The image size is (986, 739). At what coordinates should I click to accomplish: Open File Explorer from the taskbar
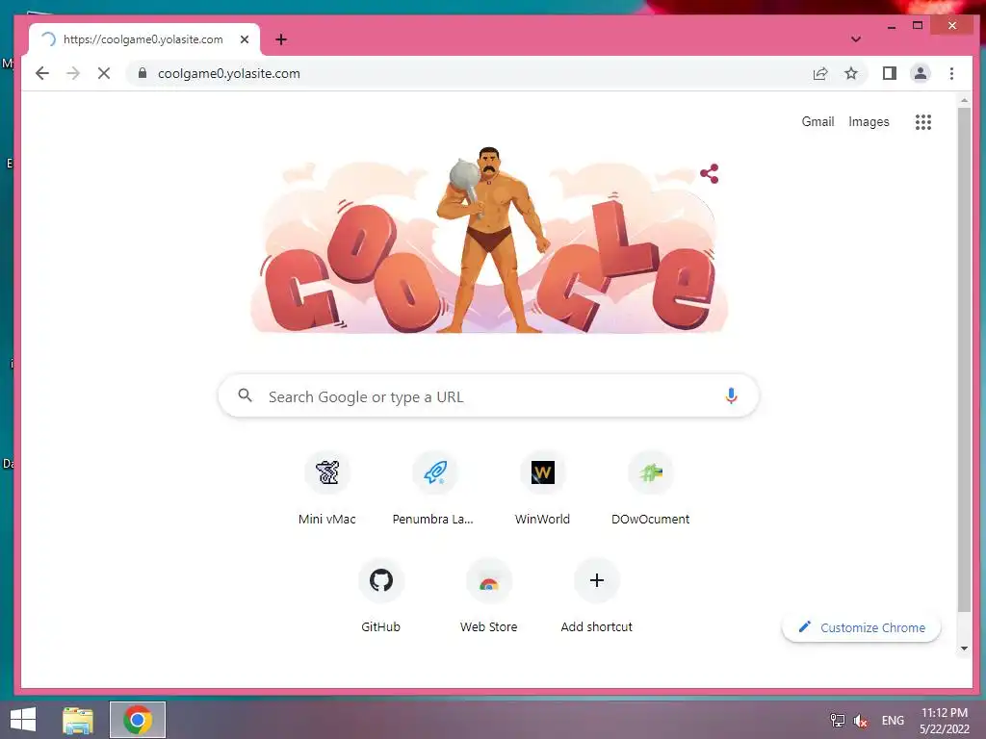[78, 720]
